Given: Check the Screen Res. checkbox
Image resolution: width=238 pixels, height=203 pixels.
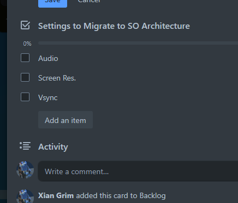Looking at the screenshot, I should (25, 77).
